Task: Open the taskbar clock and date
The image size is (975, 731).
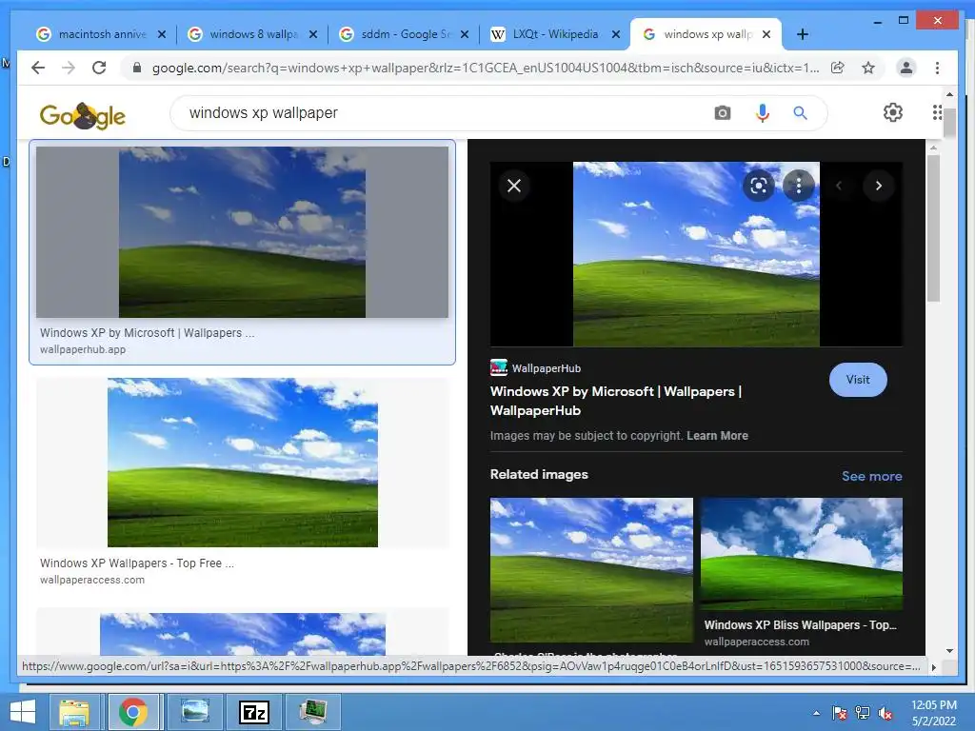Action: 933,713
